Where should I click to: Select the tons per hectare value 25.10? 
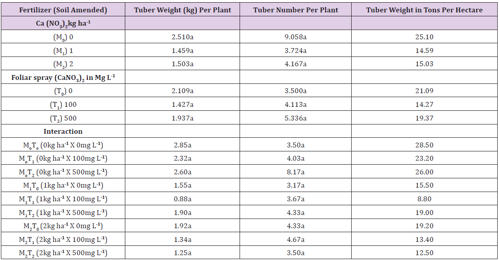point(424,37)
